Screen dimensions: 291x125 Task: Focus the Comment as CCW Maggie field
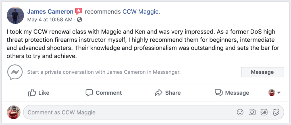128,112
